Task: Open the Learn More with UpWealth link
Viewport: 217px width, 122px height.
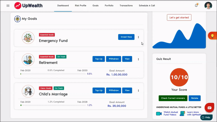Action: point(193,114)
